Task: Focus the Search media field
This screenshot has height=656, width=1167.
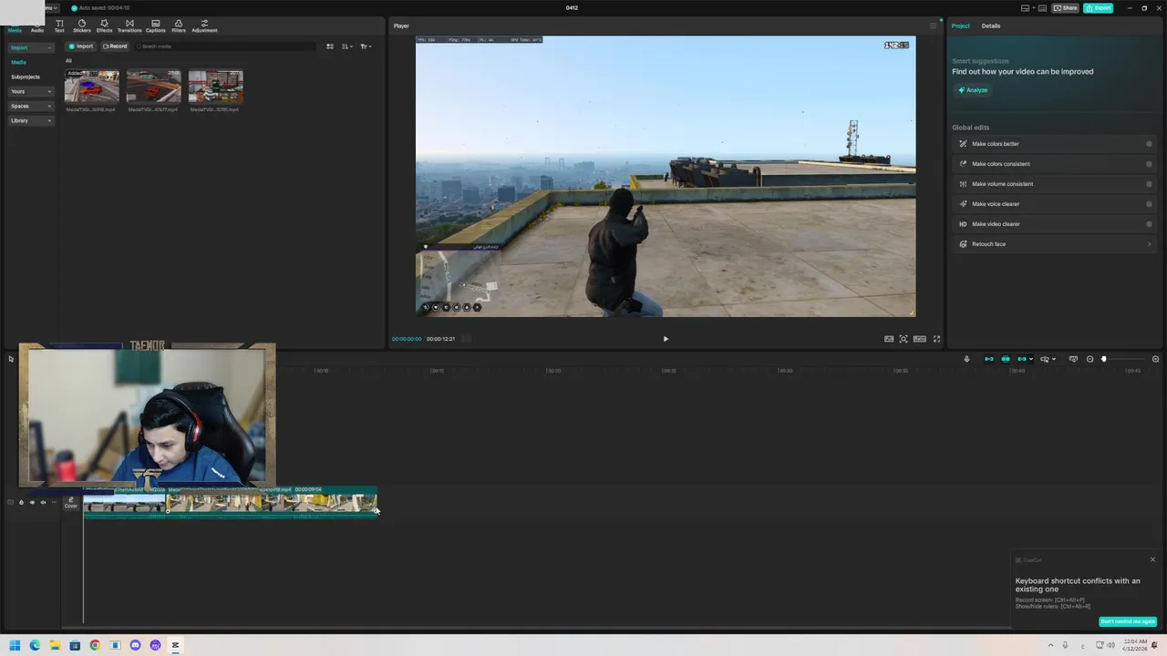Action: coord(225,46)
